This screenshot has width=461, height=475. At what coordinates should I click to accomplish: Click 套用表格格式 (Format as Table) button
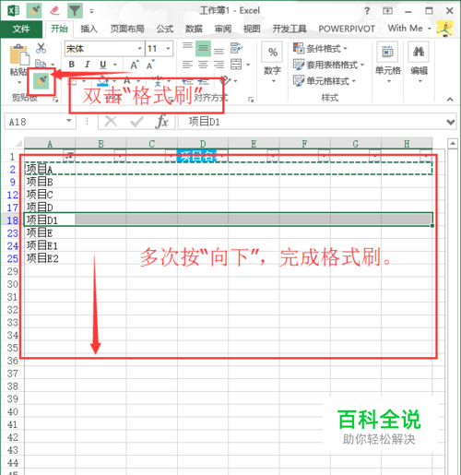coord(328,65)
